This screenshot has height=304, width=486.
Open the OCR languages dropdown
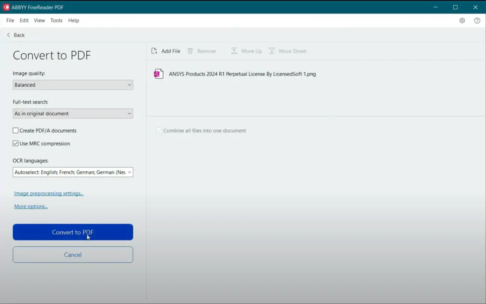[x=73, y=172]
